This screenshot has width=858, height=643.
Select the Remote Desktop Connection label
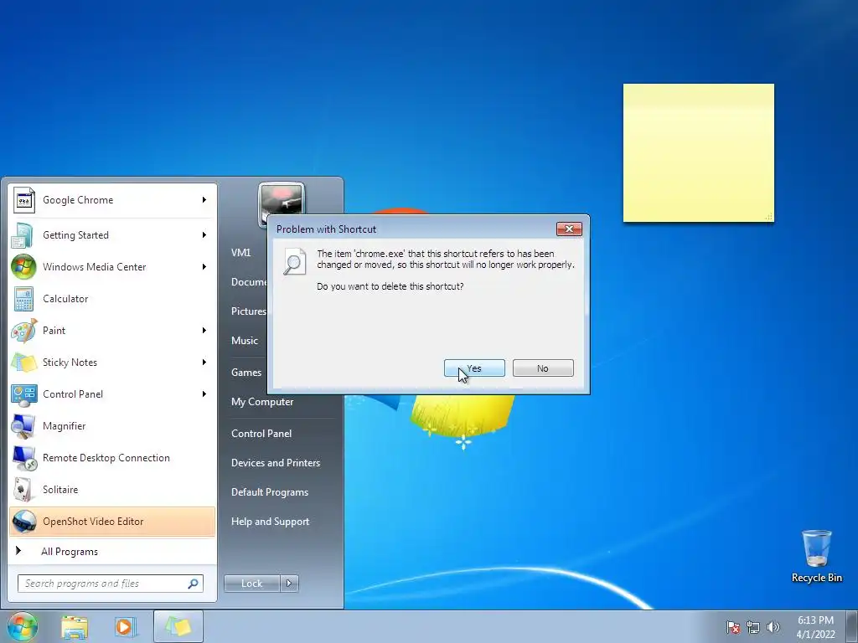[106, 458]
